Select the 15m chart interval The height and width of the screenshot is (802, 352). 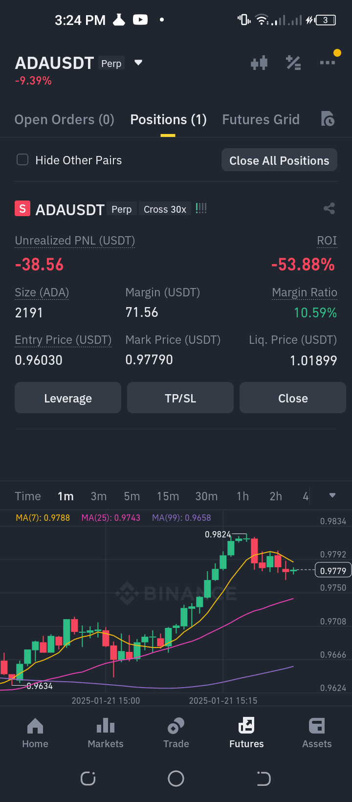pyautogui.click(x=168, y=496)
